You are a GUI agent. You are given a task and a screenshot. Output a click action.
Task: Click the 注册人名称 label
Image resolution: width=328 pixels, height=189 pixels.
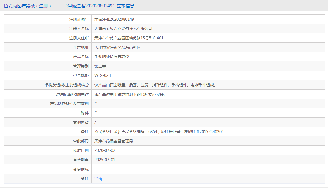click(79, 29)
